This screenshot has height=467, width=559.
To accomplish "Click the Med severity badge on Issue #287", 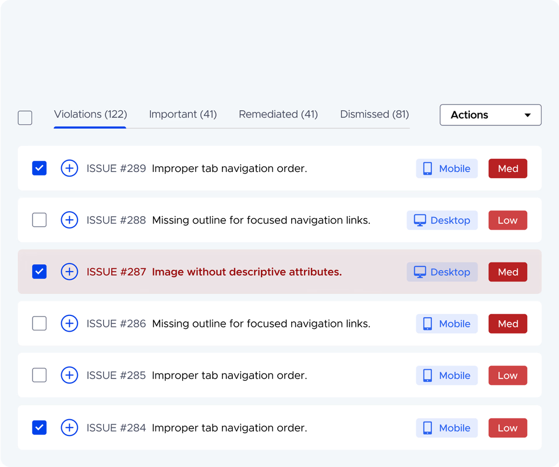I will tap(508, 272).
